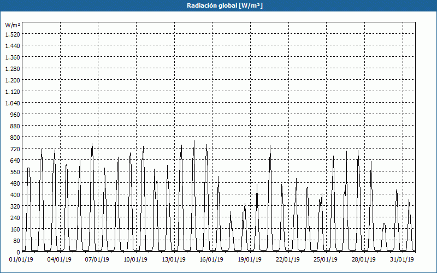Select the 13/01/19 date label
This screenshot has width=437, height=273.
pos(174,260)
